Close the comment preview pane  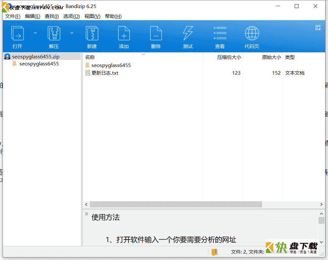tap(87, 214)
